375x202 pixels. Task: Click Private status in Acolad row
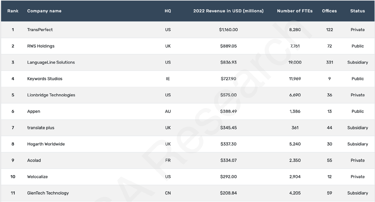coord(357,160)
